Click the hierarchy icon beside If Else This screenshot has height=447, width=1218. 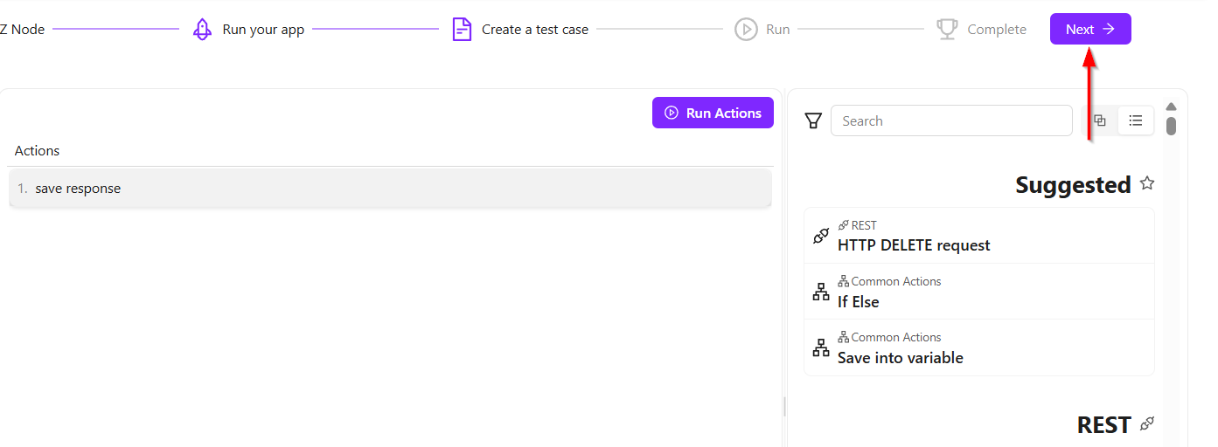[821, 292]
